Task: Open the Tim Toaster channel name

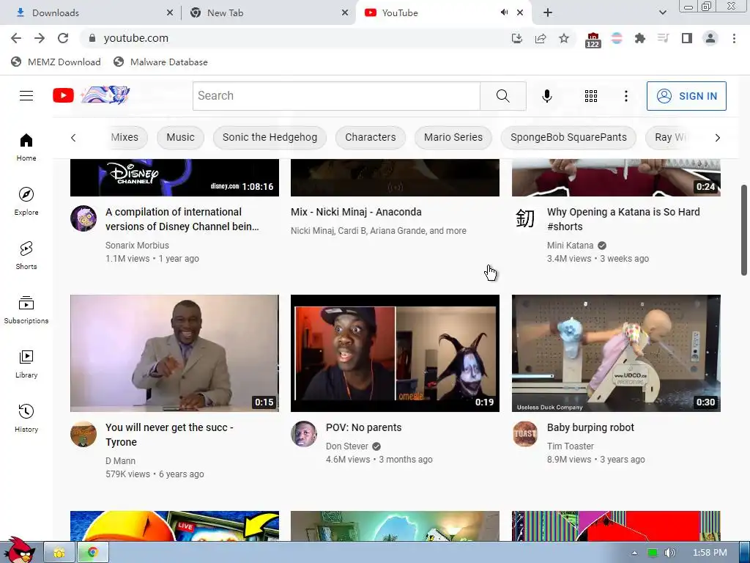Action: tap(570, 446)
